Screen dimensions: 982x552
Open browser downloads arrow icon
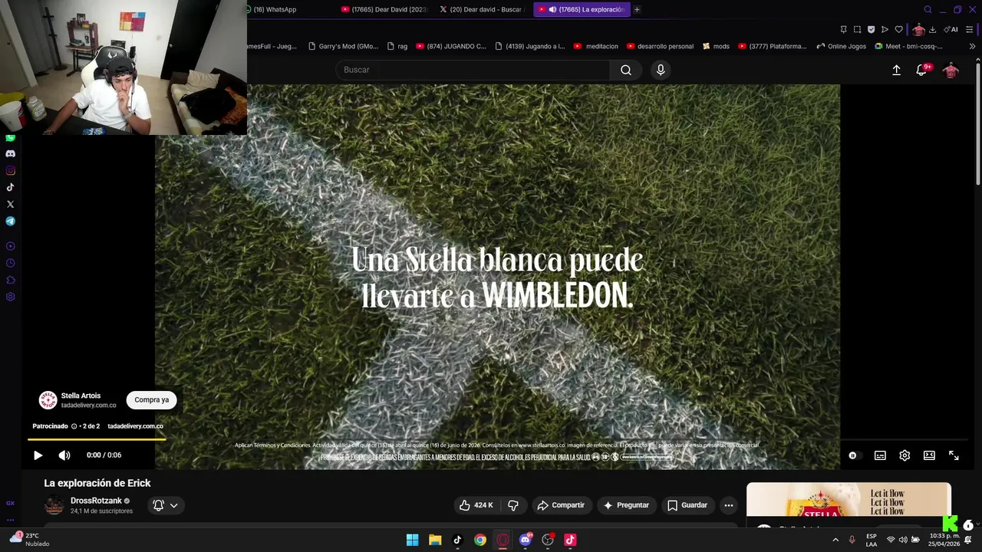932,29
